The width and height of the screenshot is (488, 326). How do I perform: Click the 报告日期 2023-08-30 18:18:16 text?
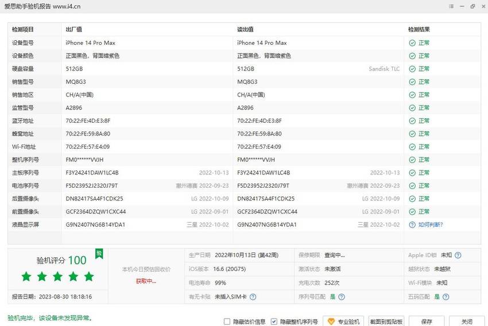tap(52, 297)
